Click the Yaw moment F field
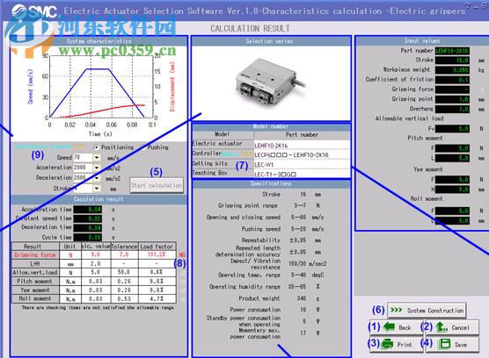 click(452, 180)
